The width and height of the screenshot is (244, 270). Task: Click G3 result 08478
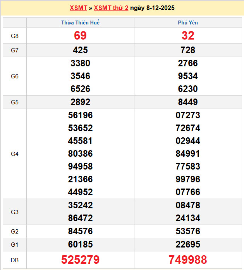(188, 205)
